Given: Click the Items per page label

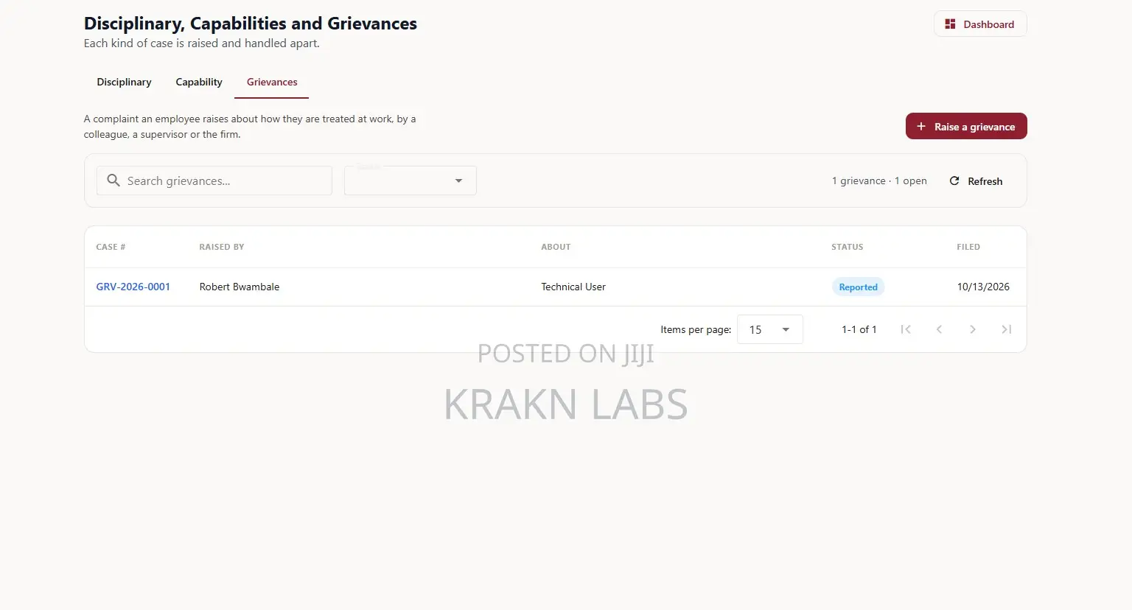Looking at the screenshot, I should point(696,329).
